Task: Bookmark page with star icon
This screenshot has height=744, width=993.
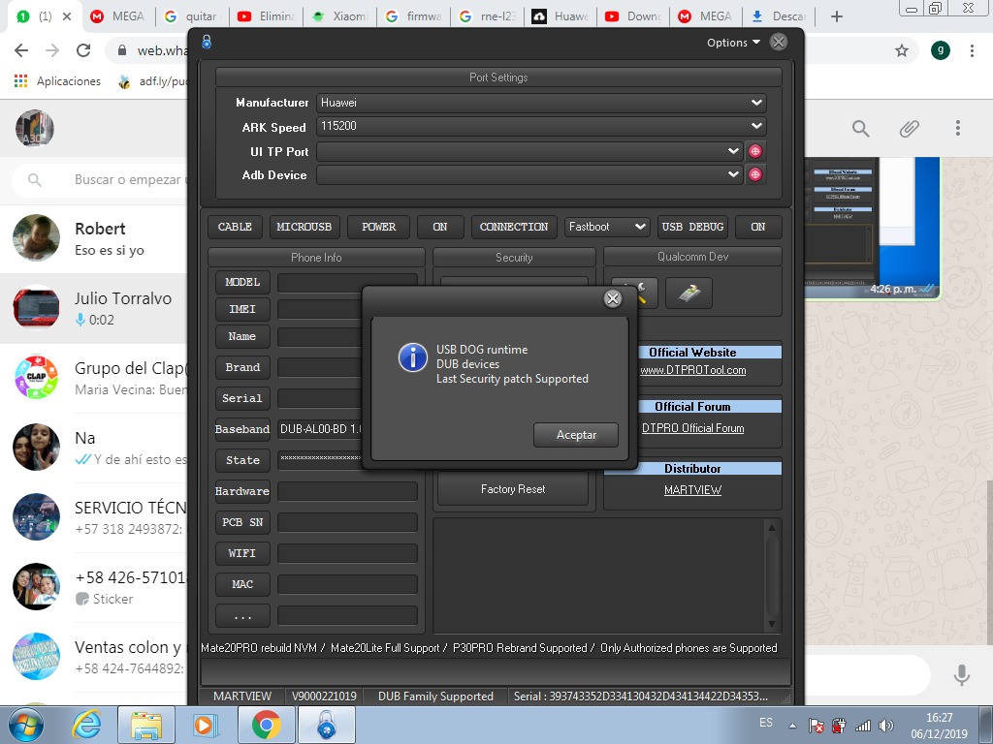Action: pos(902,50)
